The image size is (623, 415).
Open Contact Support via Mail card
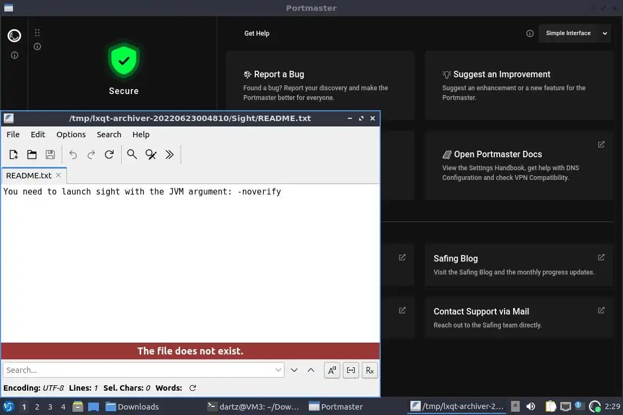[x=519, y=318]
